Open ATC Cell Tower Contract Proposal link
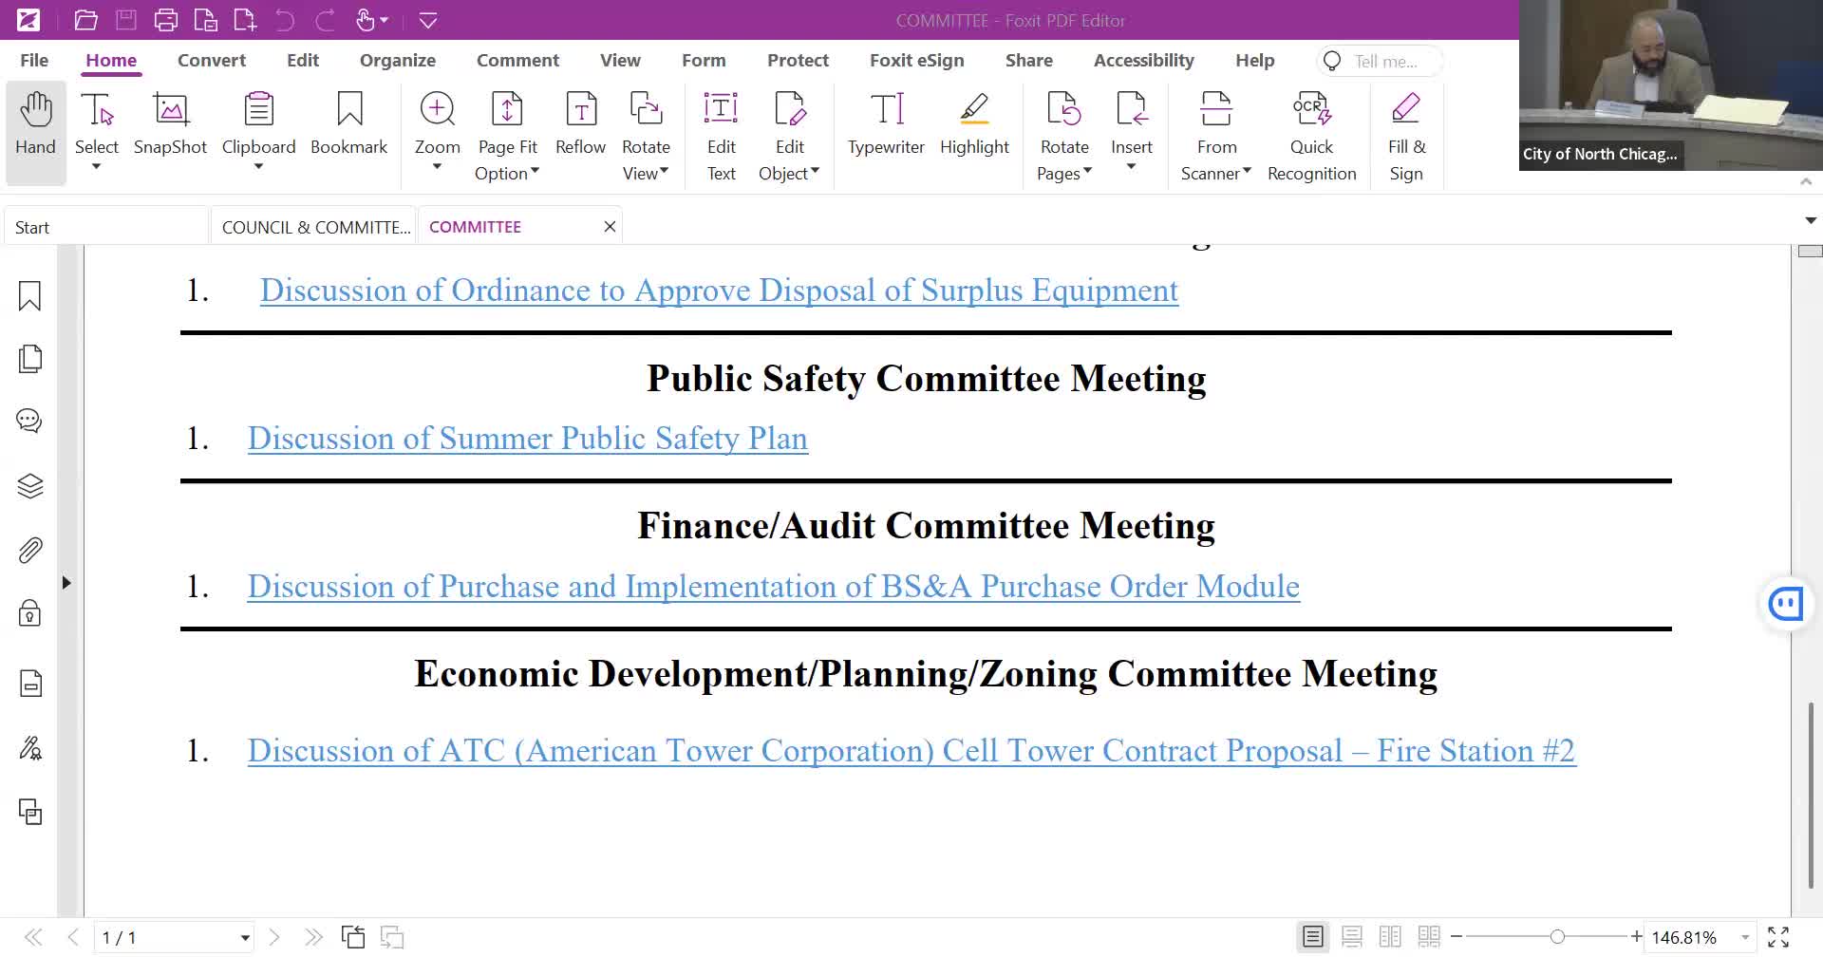The image size is (1823, 957). pyautogui.click(x=911, y=751)
